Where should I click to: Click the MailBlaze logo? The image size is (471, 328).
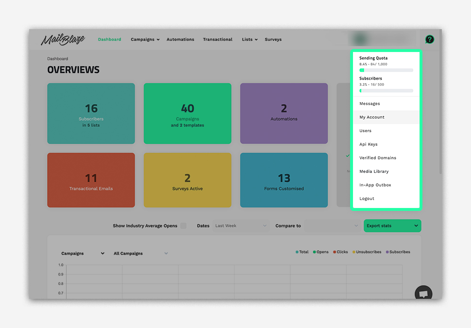pos(63,40)
